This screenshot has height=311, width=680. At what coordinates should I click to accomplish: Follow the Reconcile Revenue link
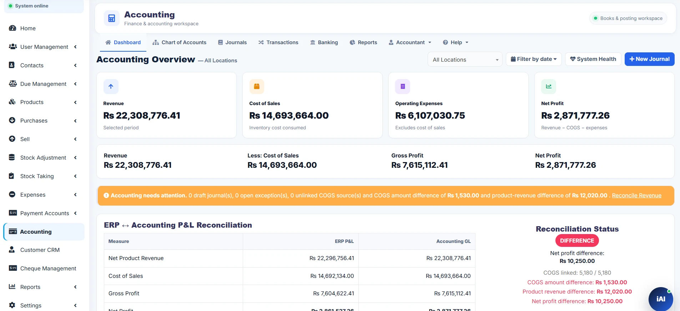(636, 196)
